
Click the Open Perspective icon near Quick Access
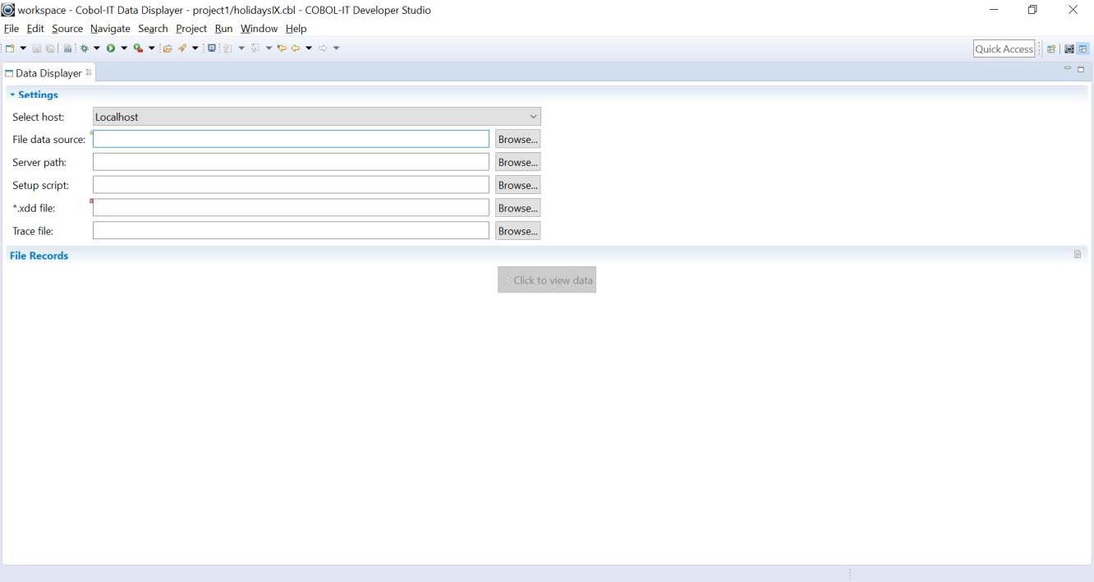click(1051, 48)
